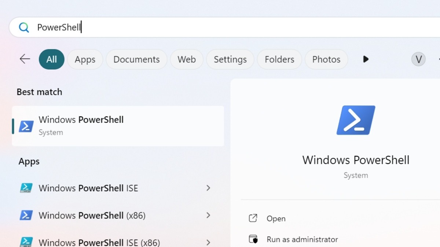Click the Windows PowerShell ISE (x86) app icon
440x247 pixels.
[26, 242]
